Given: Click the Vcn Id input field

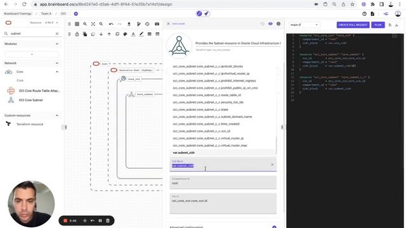Looking at the screenshot, I should (x=223, y=203).
